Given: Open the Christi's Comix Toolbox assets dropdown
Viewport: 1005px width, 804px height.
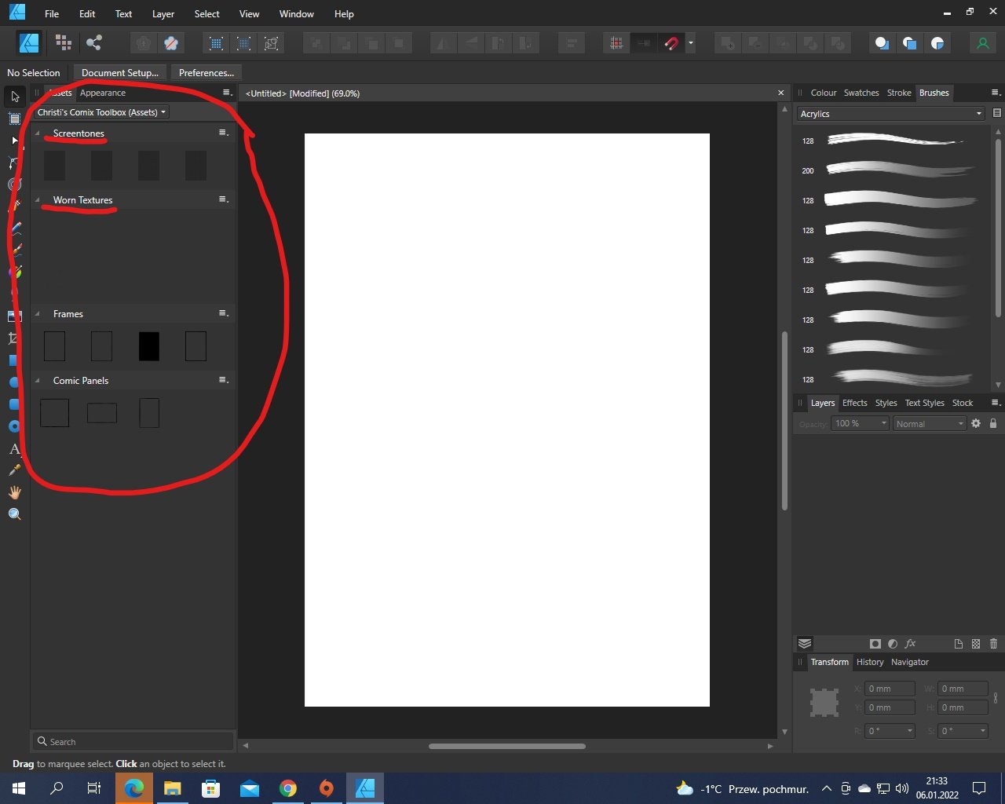Looking at the screenshot, I should tap(100, 111).
